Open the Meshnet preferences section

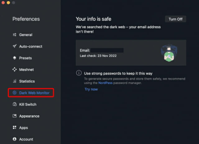pos(26,70)
